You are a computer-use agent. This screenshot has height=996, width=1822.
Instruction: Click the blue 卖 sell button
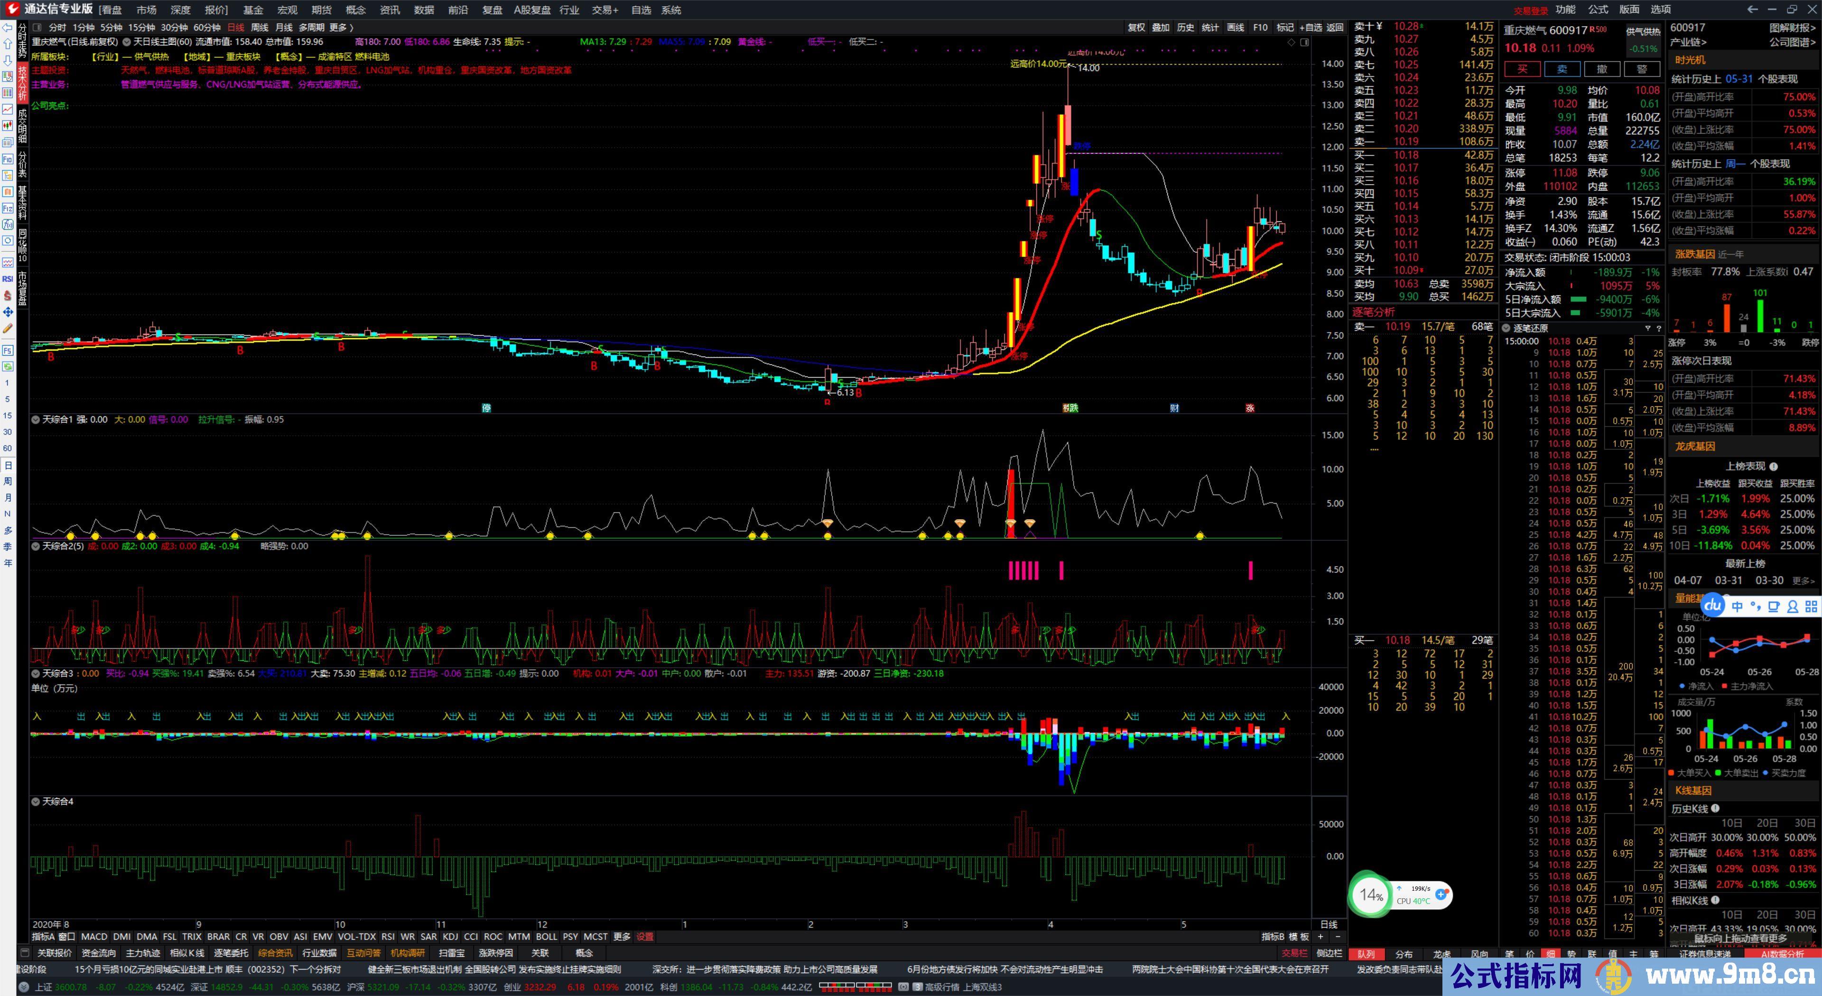[1562, 69]
